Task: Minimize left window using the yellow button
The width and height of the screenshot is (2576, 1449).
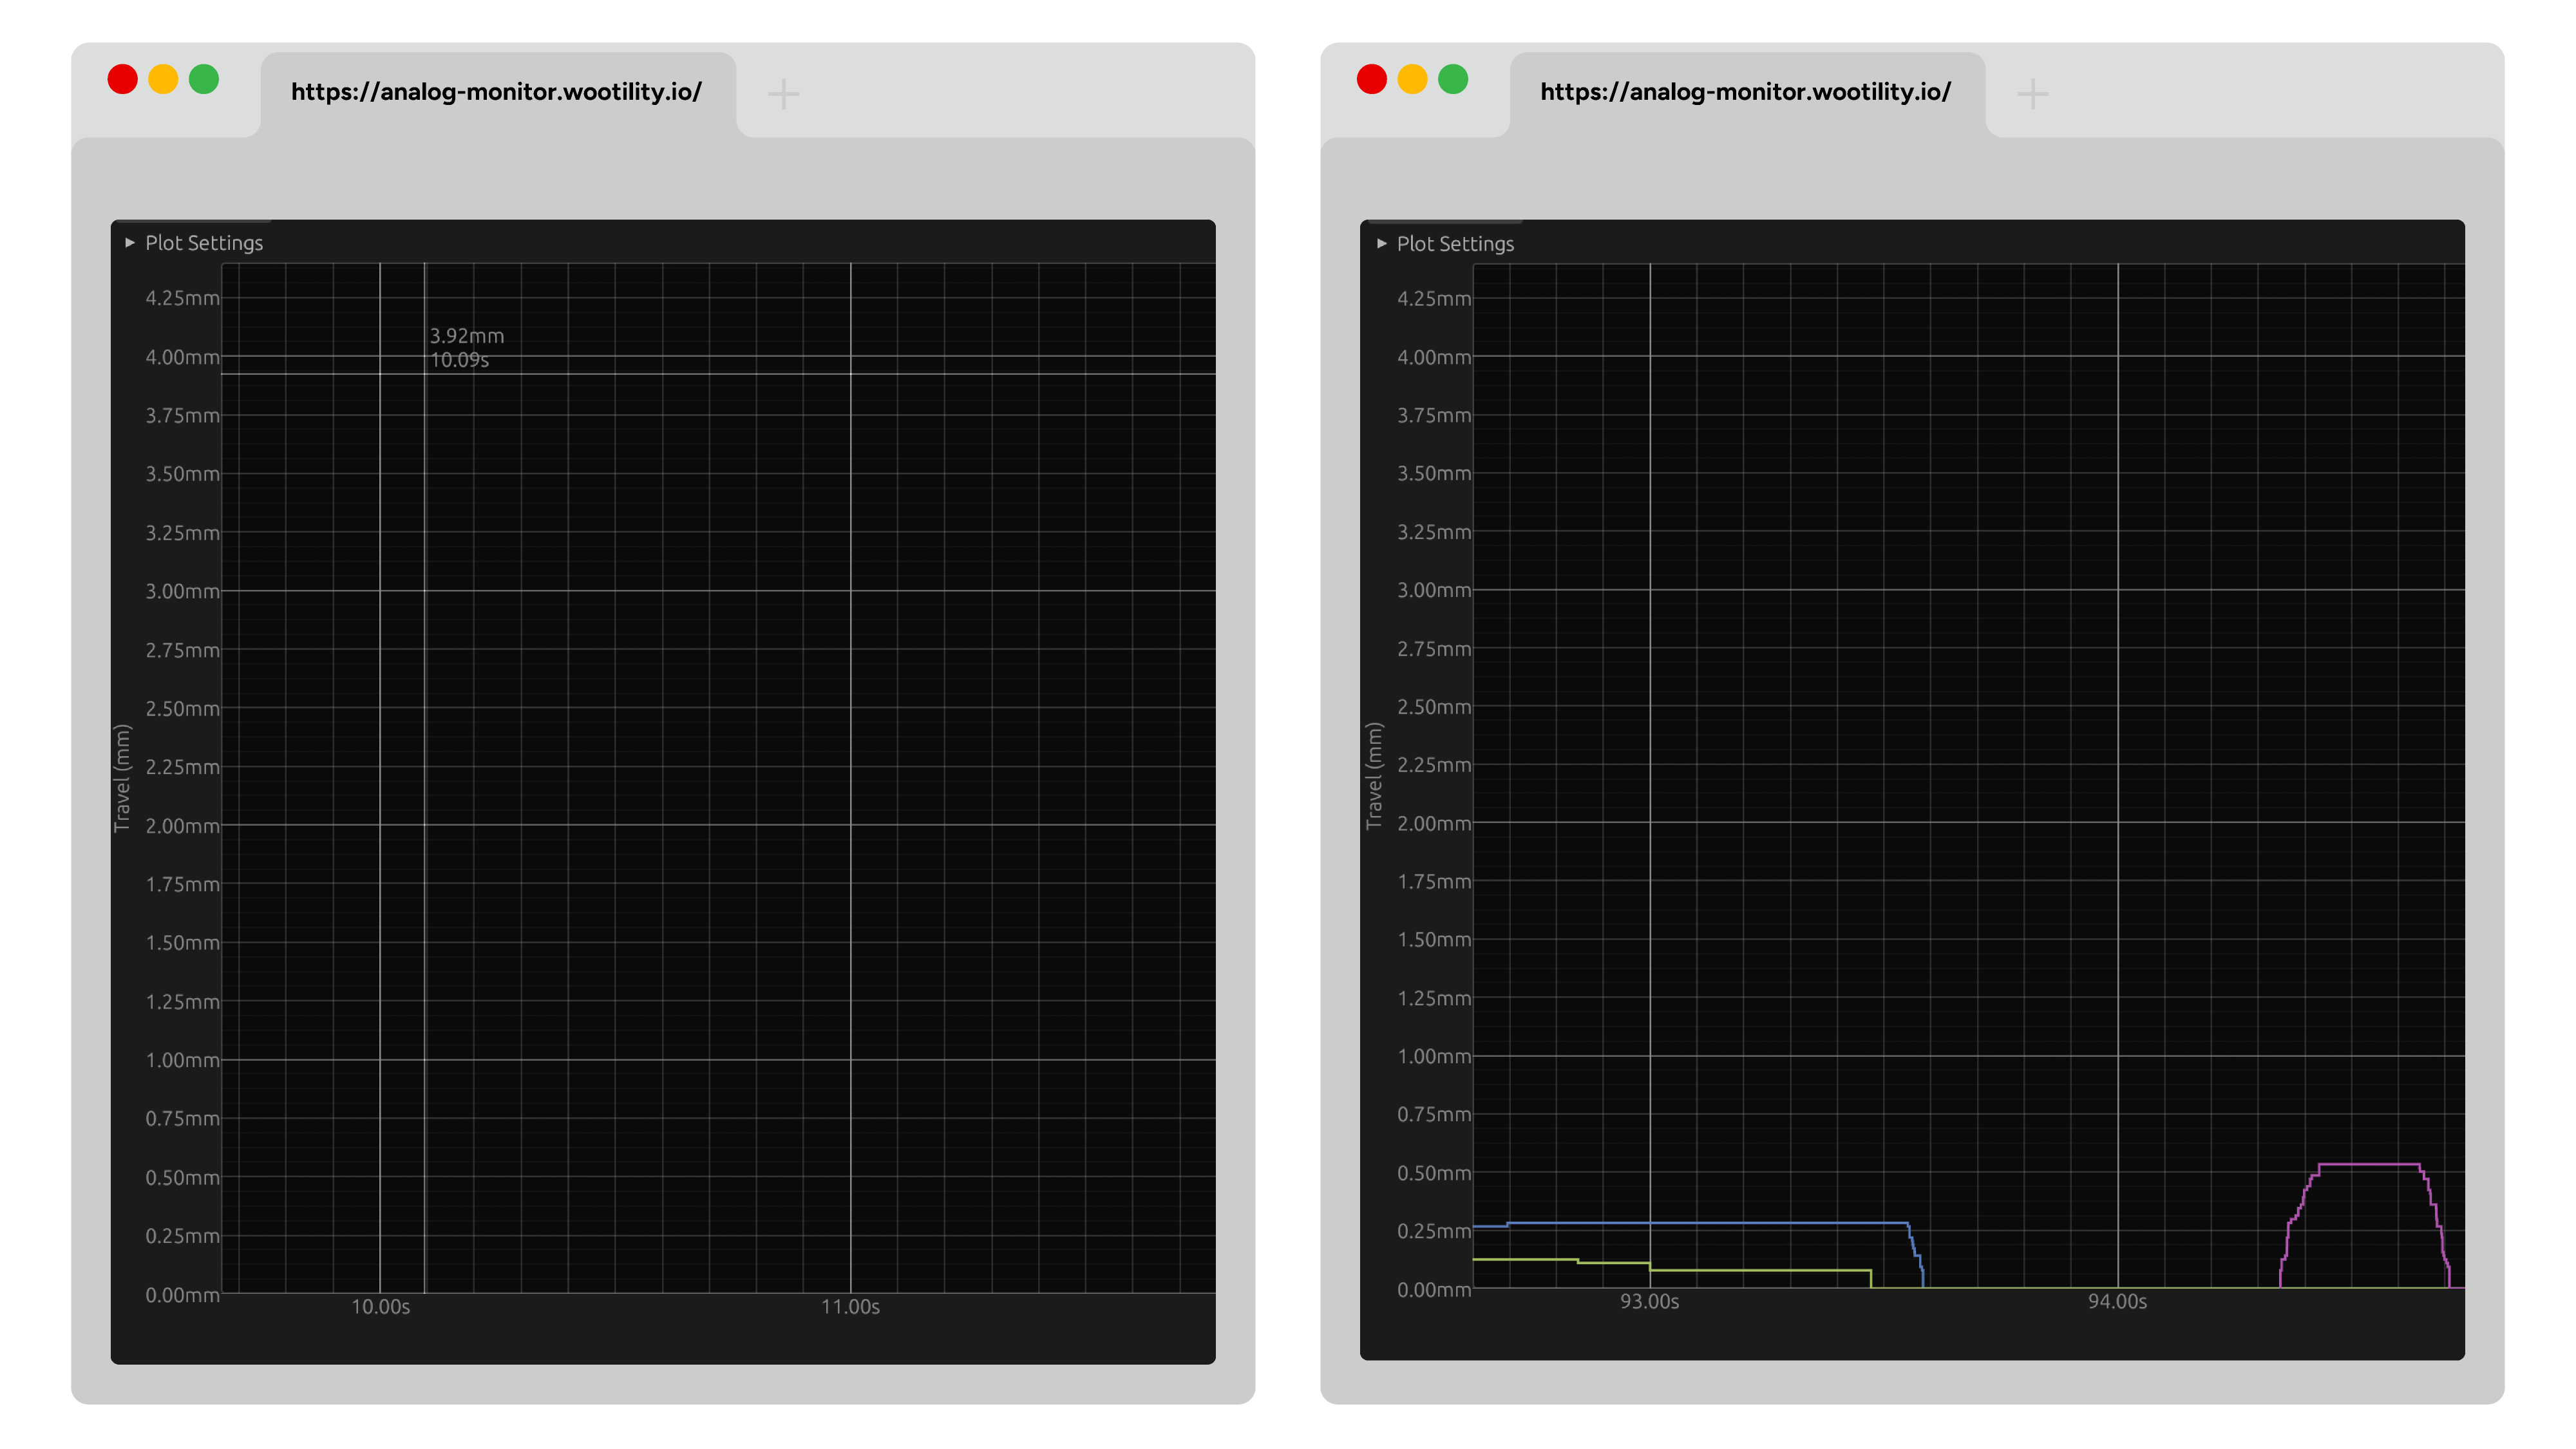Action: (x=163, y=79)
